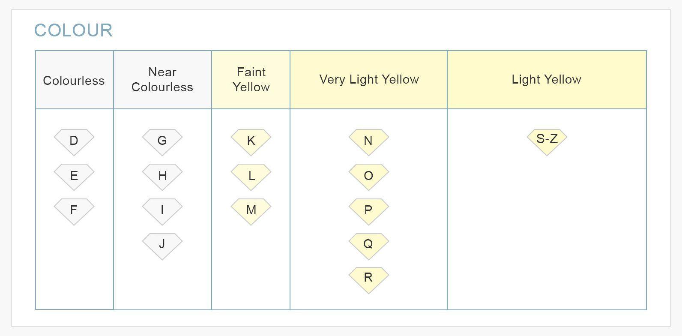Click the L grade diamond icon
The image size is (682, 336).
pyautogui.click(x=251, y=176)
